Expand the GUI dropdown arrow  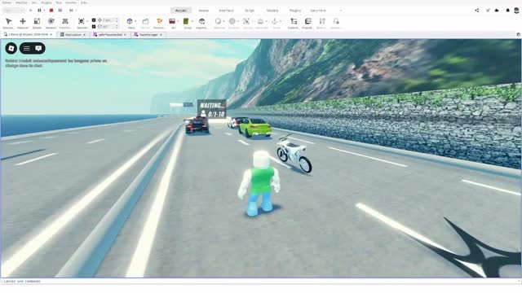[178, 21]
